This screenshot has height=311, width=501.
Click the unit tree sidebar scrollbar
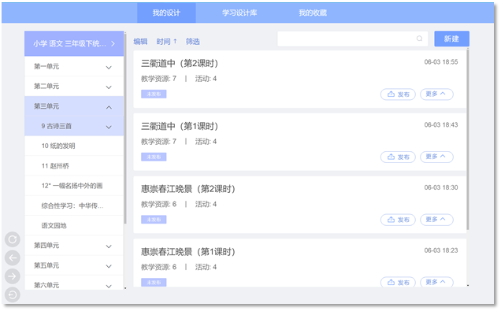point(125,128)
